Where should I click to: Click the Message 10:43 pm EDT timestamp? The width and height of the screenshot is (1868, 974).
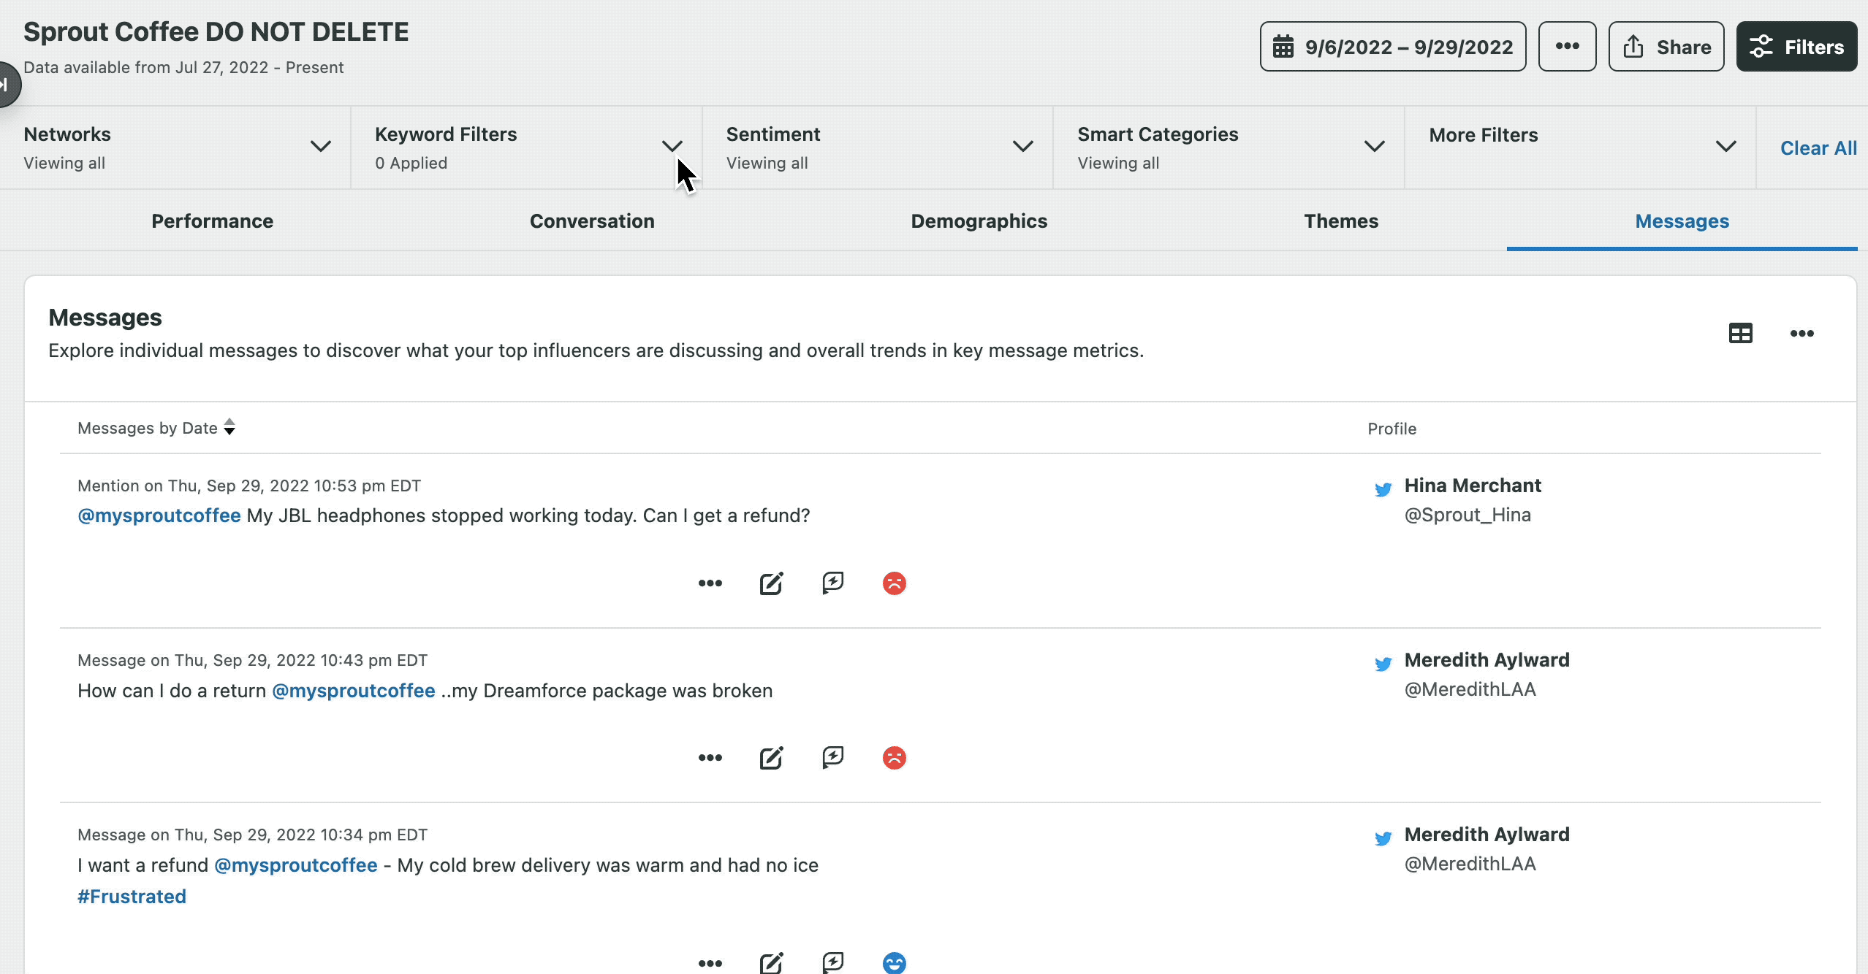pos(252,660)
